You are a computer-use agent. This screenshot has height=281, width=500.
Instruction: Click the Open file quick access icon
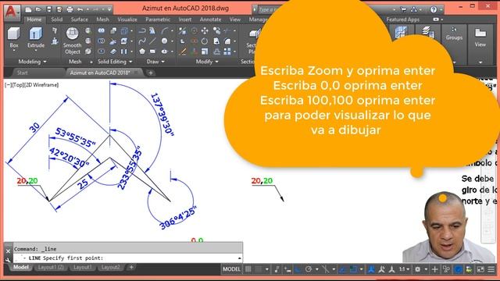pos(38,9)
